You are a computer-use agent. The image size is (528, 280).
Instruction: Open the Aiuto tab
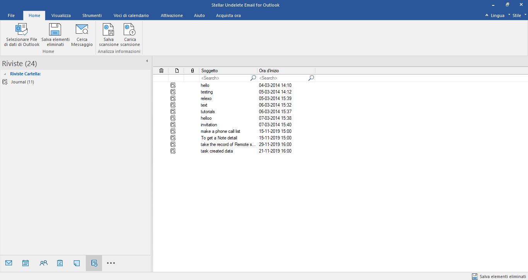[x=199, y=15]
